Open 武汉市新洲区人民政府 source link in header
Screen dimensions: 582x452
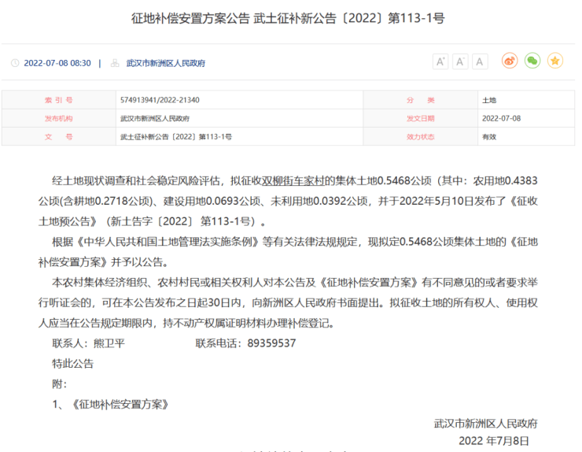coord(165,63)
